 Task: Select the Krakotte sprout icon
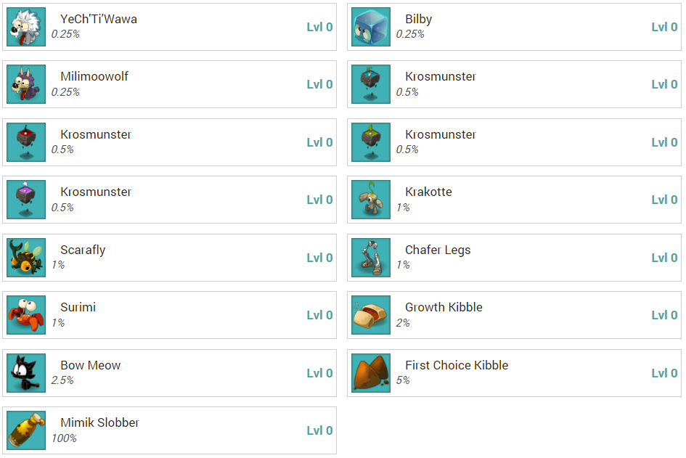pyautogui.click(x=371, y=200)
